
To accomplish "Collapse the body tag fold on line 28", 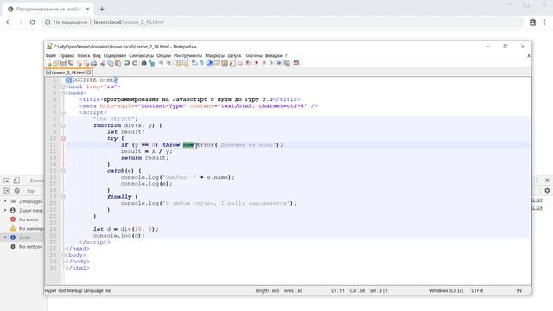I will (x=63, y=255).
